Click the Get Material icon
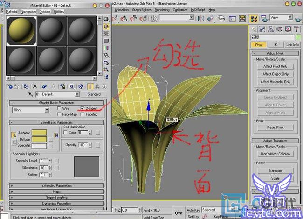303x219 pixels. tap(10, 86)
